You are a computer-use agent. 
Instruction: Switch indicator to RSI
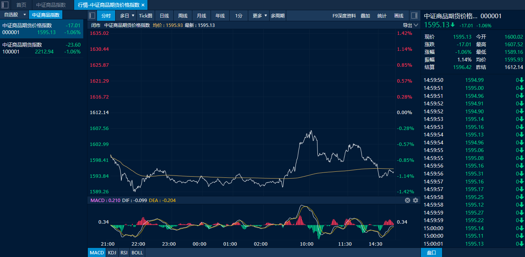tap(124, 252)
